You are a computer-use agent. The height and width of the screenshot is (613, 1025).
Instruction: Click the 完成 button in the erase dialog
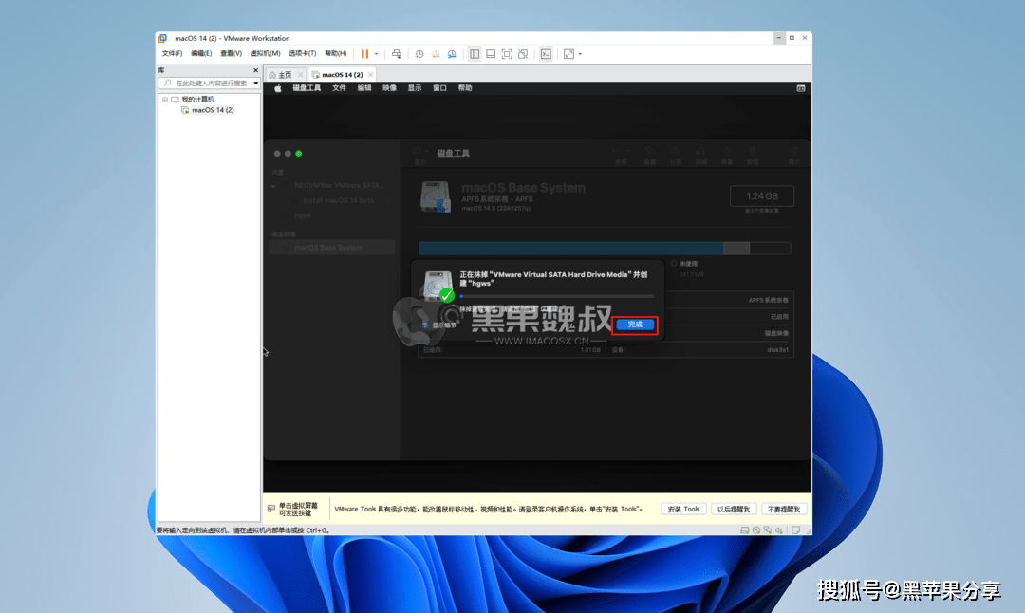click(635, 325)
